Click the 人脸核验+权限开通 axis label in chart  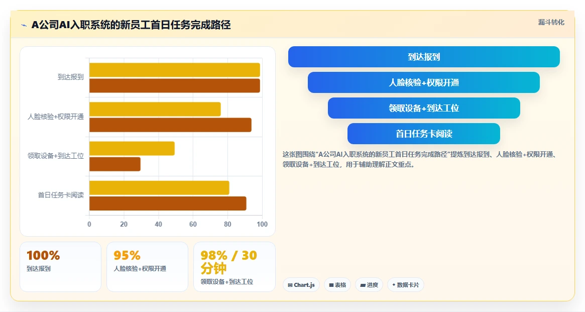[x=56, y=117]
